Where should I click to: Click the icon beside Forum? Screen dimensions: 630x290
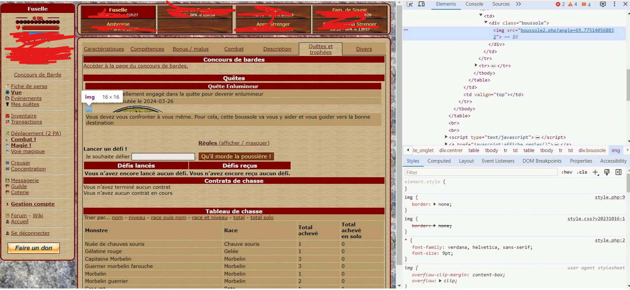7,216
